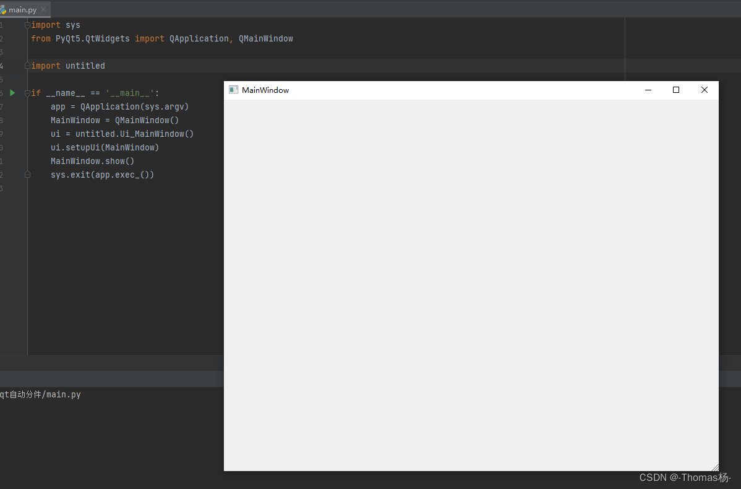Click 'PyQt5.QtWidgets' in the from statement

click(93, 39)
